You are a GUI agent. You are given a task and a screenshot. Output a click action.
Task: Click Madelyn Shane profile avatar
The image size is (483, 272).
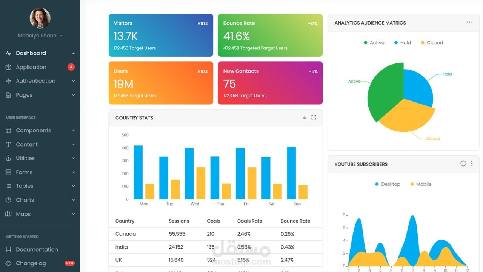[x=40, y=18]
